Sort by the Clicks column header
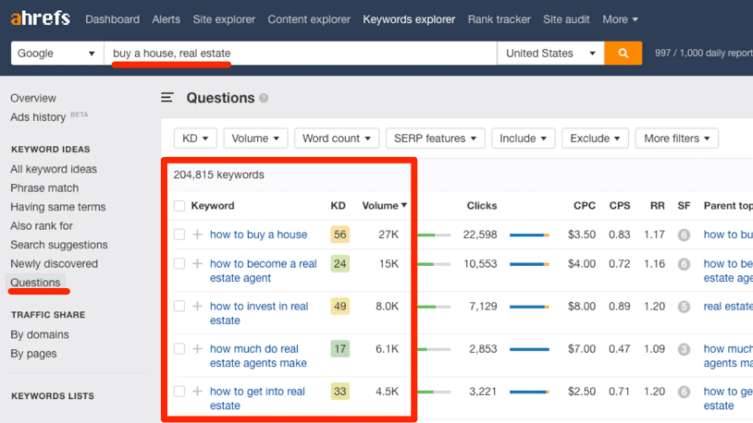753x423 pixels. click(482, 206)
